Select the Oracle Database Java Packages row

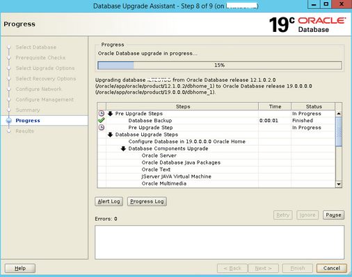[216, 162]
